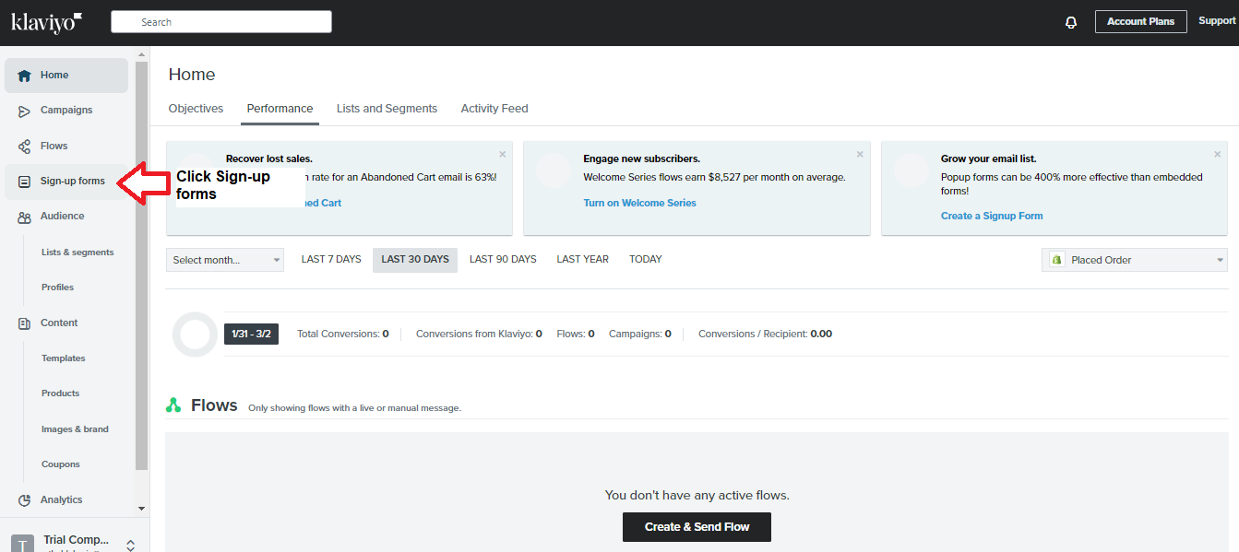Click the Sign-up forms sidebar icon

(25, 182)
